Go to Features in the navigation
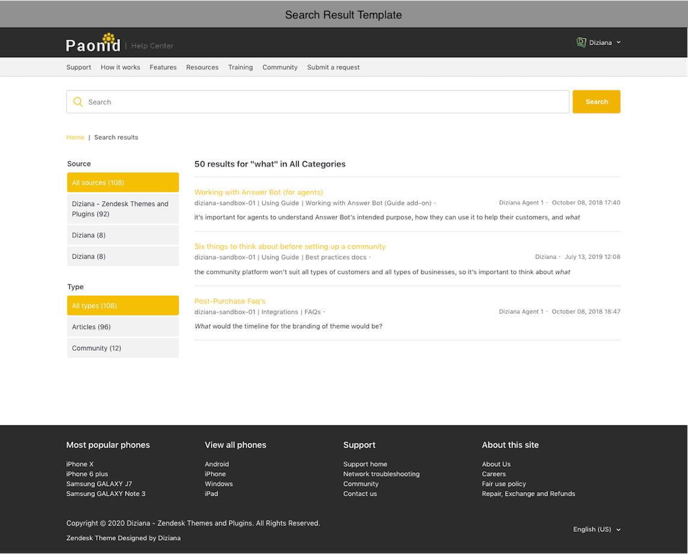The image size is (688, 554). pyautogui.click(x=163, y=67)
